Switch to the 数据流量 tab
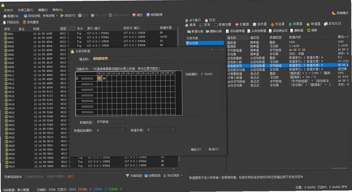 coord(223,25)
